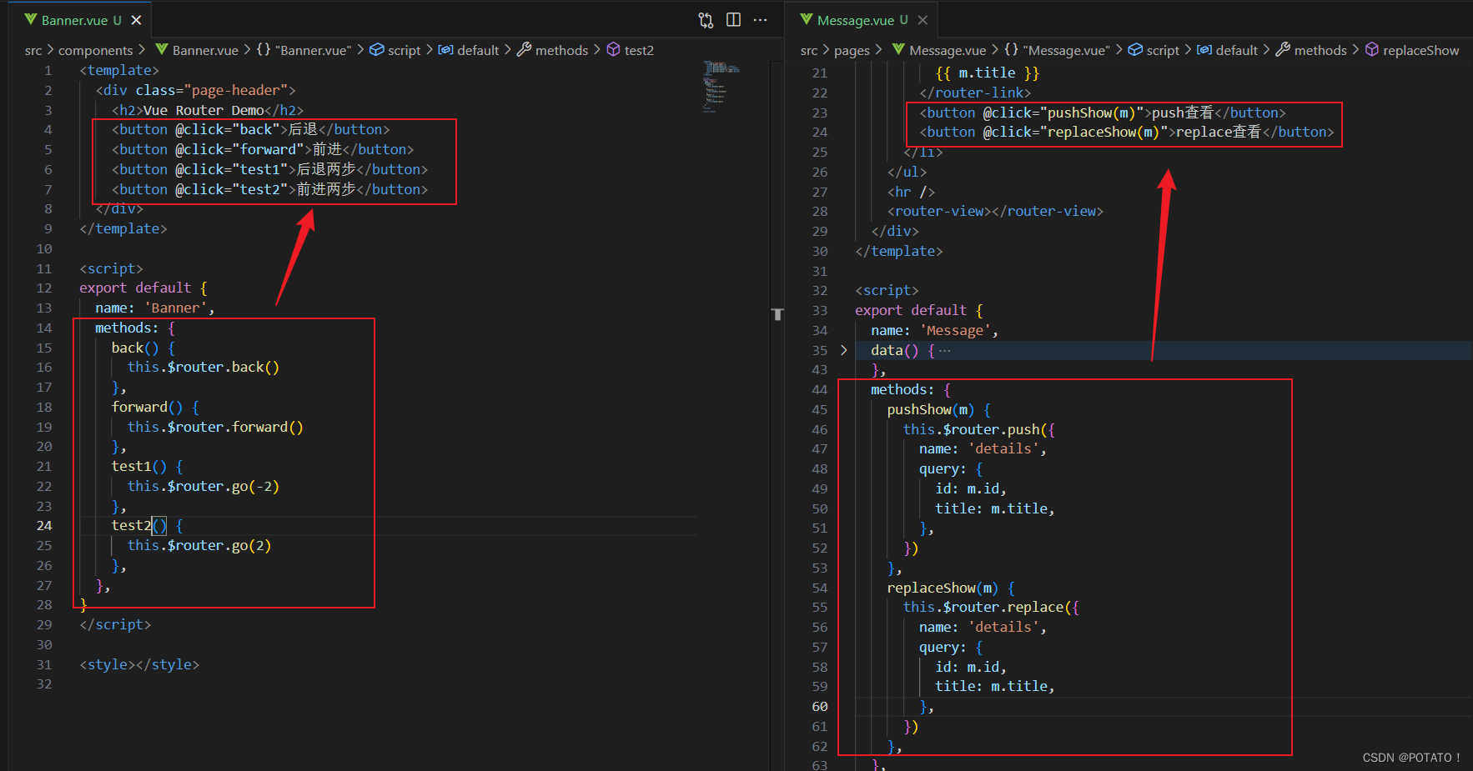This screenshot has width=1473, height=771.
Task: Click '<script>' tag in Message.vue
Action: 887,290
